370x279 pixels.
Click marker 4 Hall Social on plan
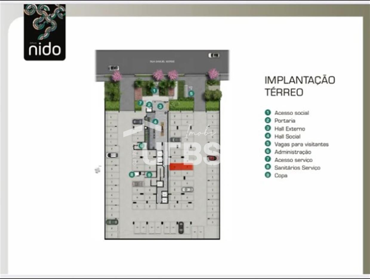click(155, 122)
